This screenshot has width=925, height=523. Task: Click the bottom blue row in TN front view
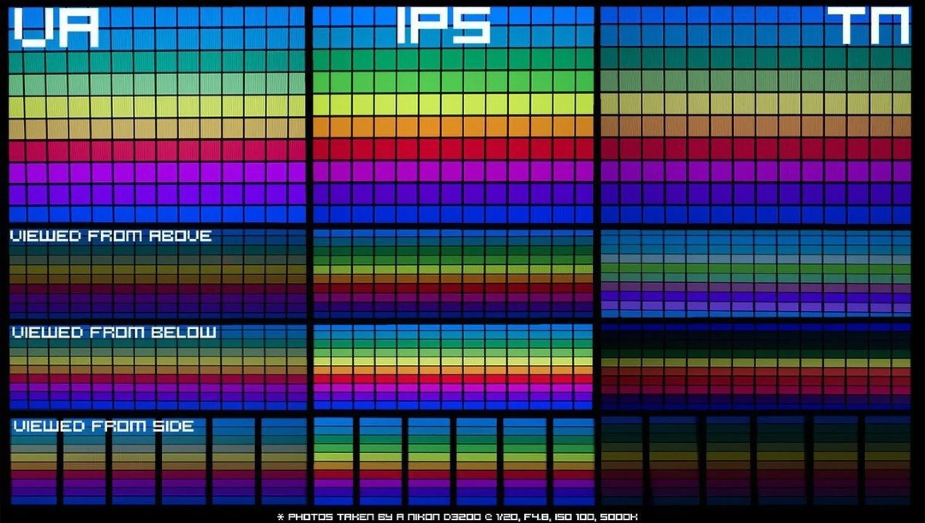(756, 215)
